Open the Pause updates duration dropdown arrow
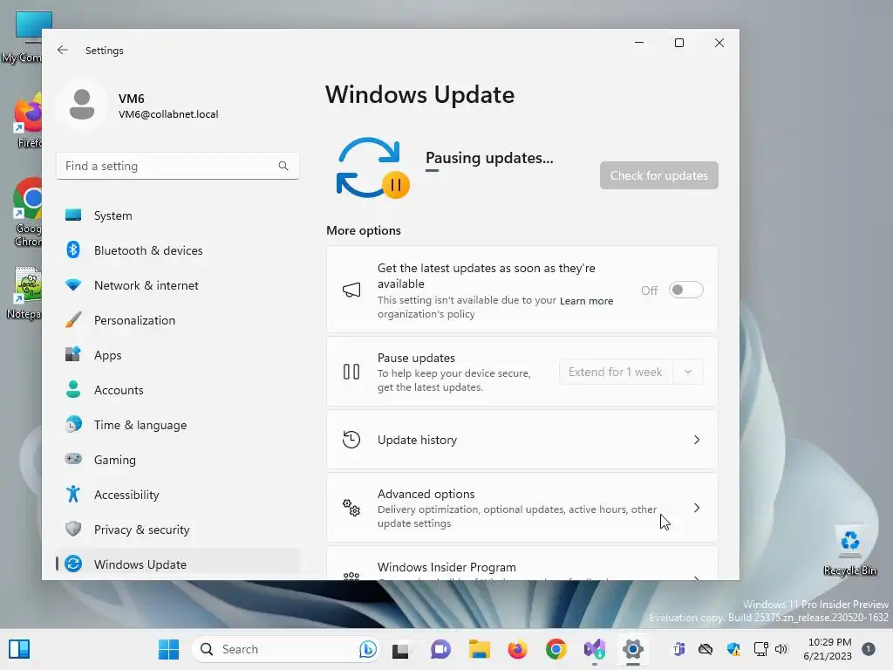This screenshot has height=670, width=893. pos(688,372)
